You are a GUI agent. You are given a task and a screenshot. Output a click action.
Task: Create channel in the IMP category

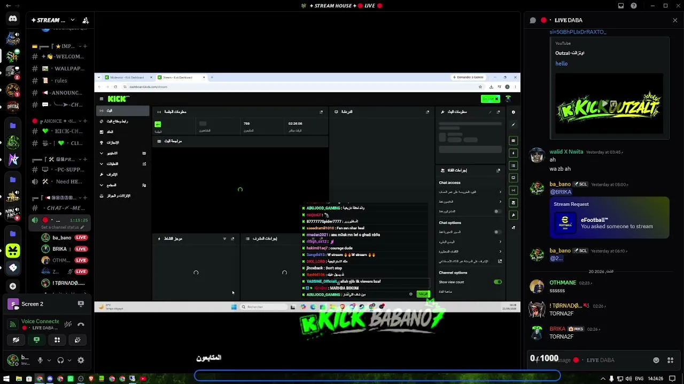85,46
